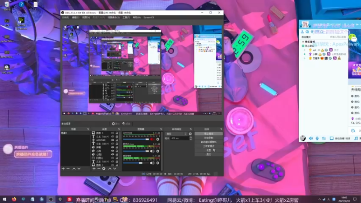Viewport: 361px width, 203px height.
Task: Toggle visibility of 心跳2 source
Action: (112, 154)
